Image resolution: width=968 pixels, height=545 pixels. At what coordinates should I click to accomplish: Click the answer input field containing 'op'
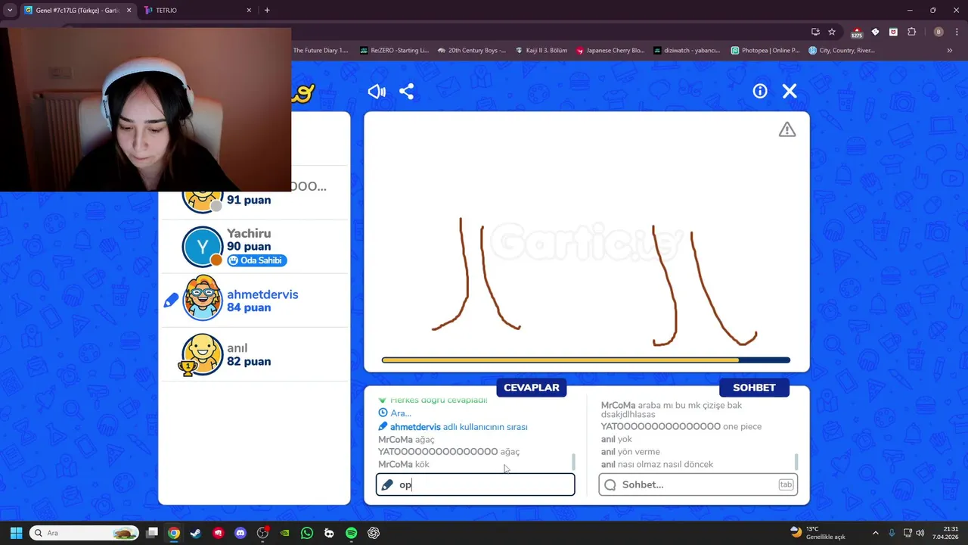coord(475,484)
